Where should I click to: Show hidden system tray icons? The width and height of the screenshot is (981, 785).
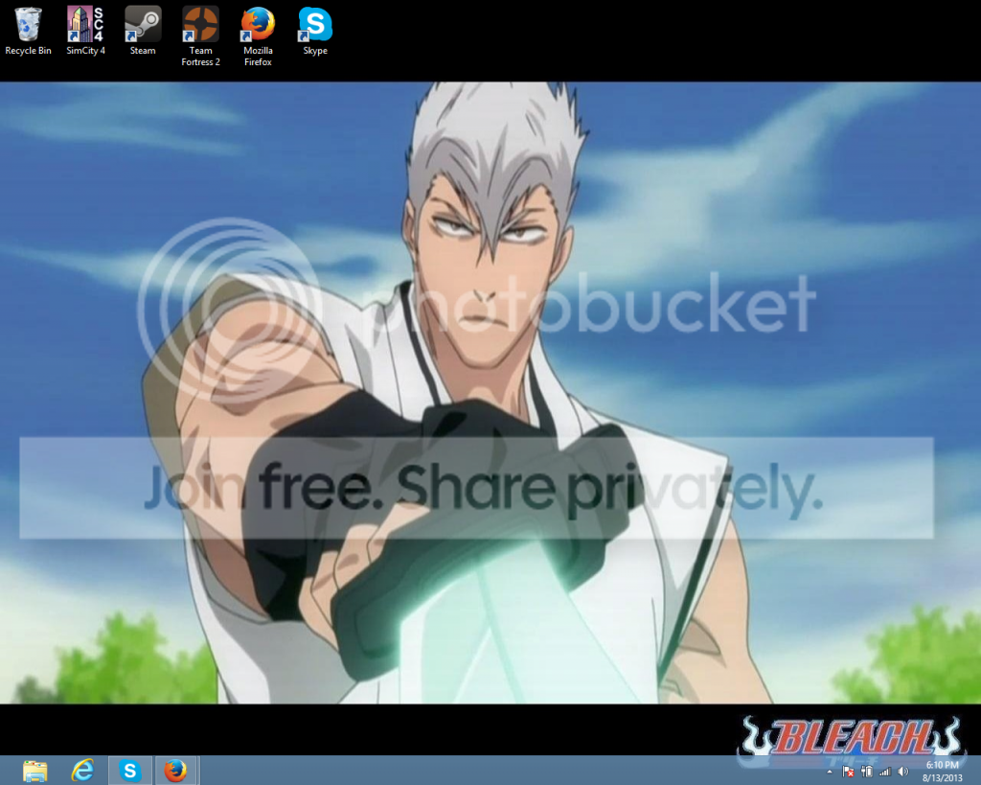pyautogui.click(x=830, y=772)
